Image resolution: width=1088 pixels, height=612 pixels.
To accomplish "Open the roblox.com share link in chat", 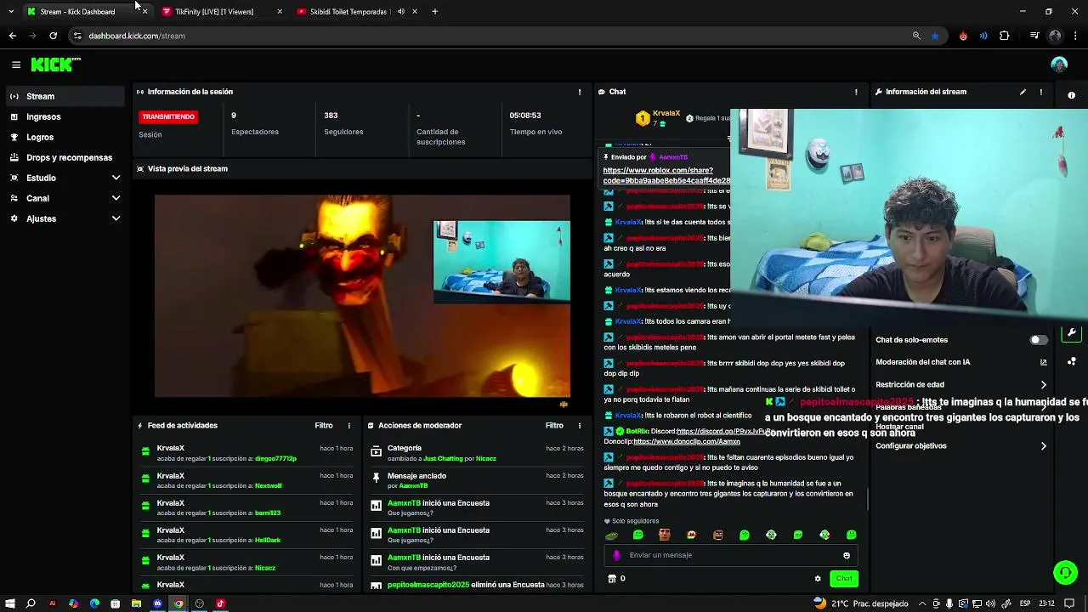I will click(x=666, y=175).
